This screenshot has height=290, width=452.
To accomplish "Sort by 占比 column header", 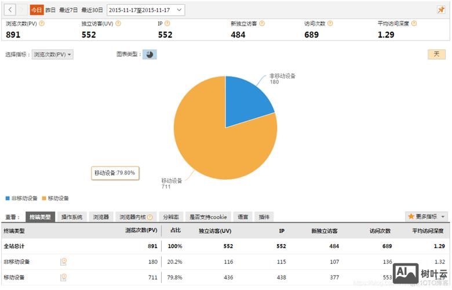I will (x=175, y=230).
